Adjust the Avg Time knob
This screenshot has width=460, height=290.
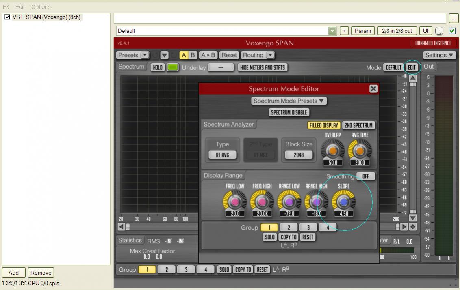[x=360, y=150]
